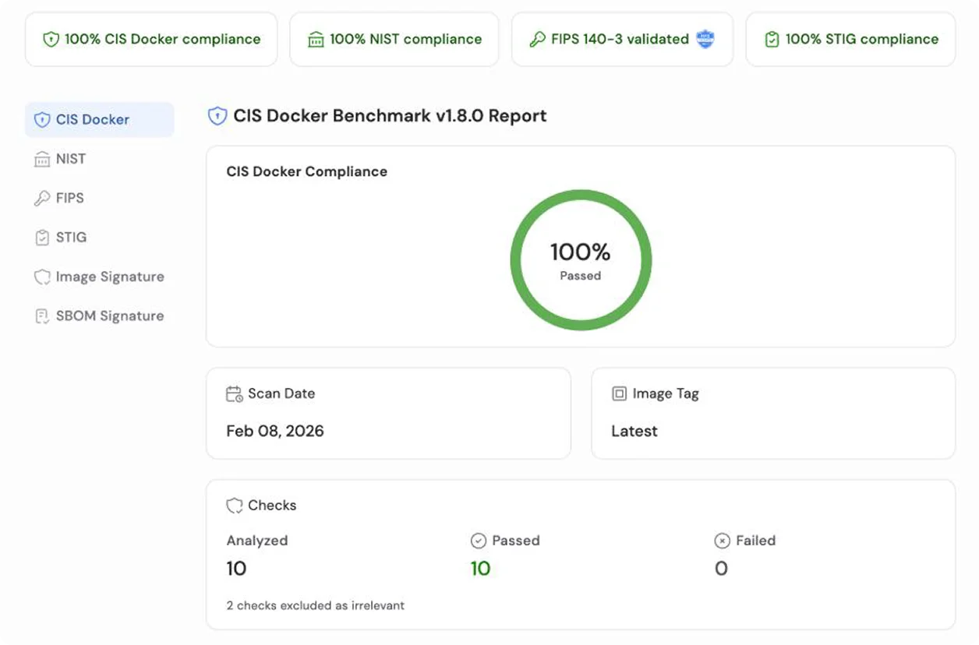Click the 100% Passed compliance ring
979x645 pixels.
pyautogui.click(x=580, y=259)
